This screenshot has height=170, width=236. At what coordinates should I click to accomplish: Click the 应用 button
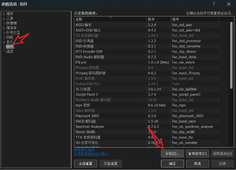[223, 164]
